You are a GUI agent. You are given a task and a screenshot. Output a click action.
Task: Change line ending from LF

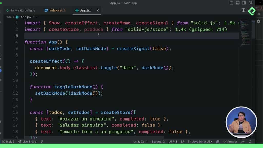click(182, 141)
